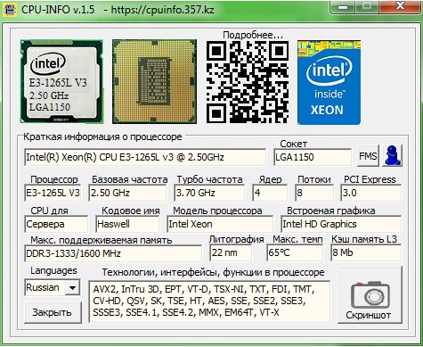The width and height of the screenshot is (423, 347).
Task: Click the FMS button
Action: coord(368,156)
